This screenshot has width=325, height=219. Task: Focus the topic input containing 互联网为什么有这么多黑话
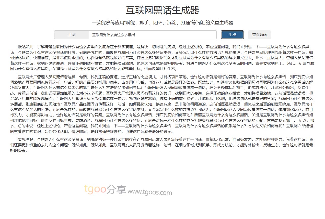coord(153,35)
